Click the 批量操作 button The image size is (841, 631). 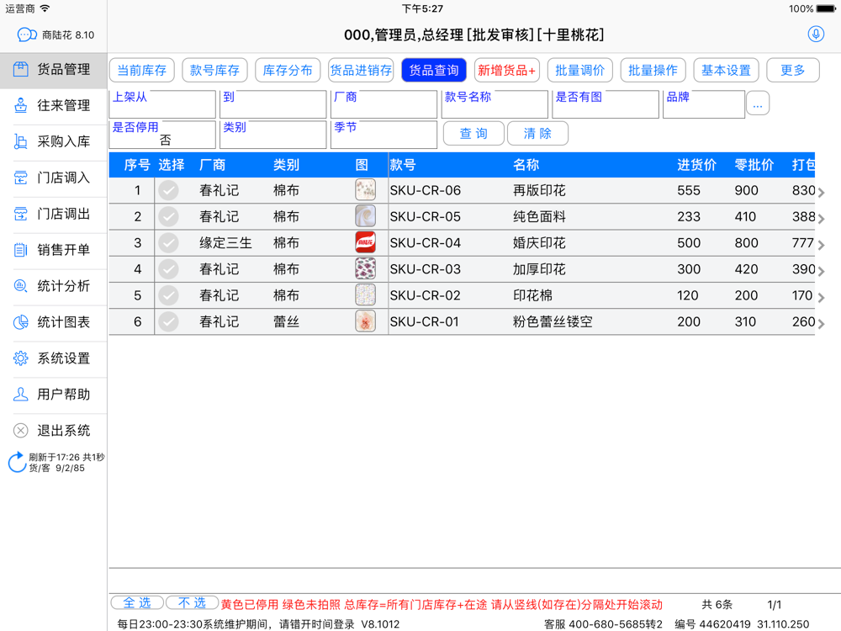pos(653,71)
